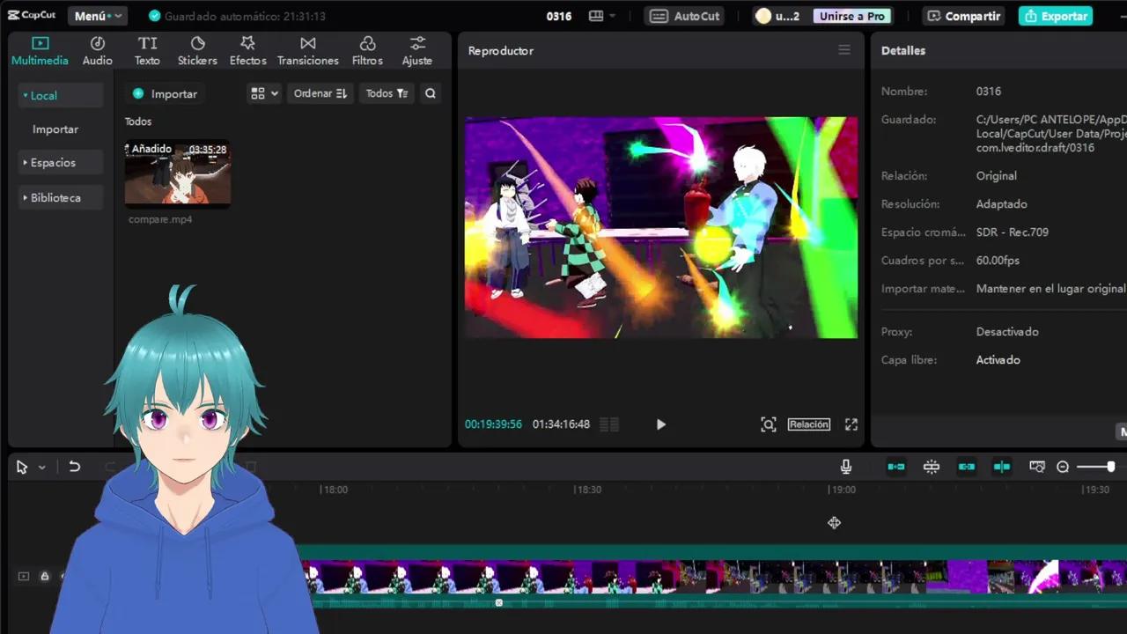
Task: Expand the layout dropdown arrow
Action: (x=612, y=16)
